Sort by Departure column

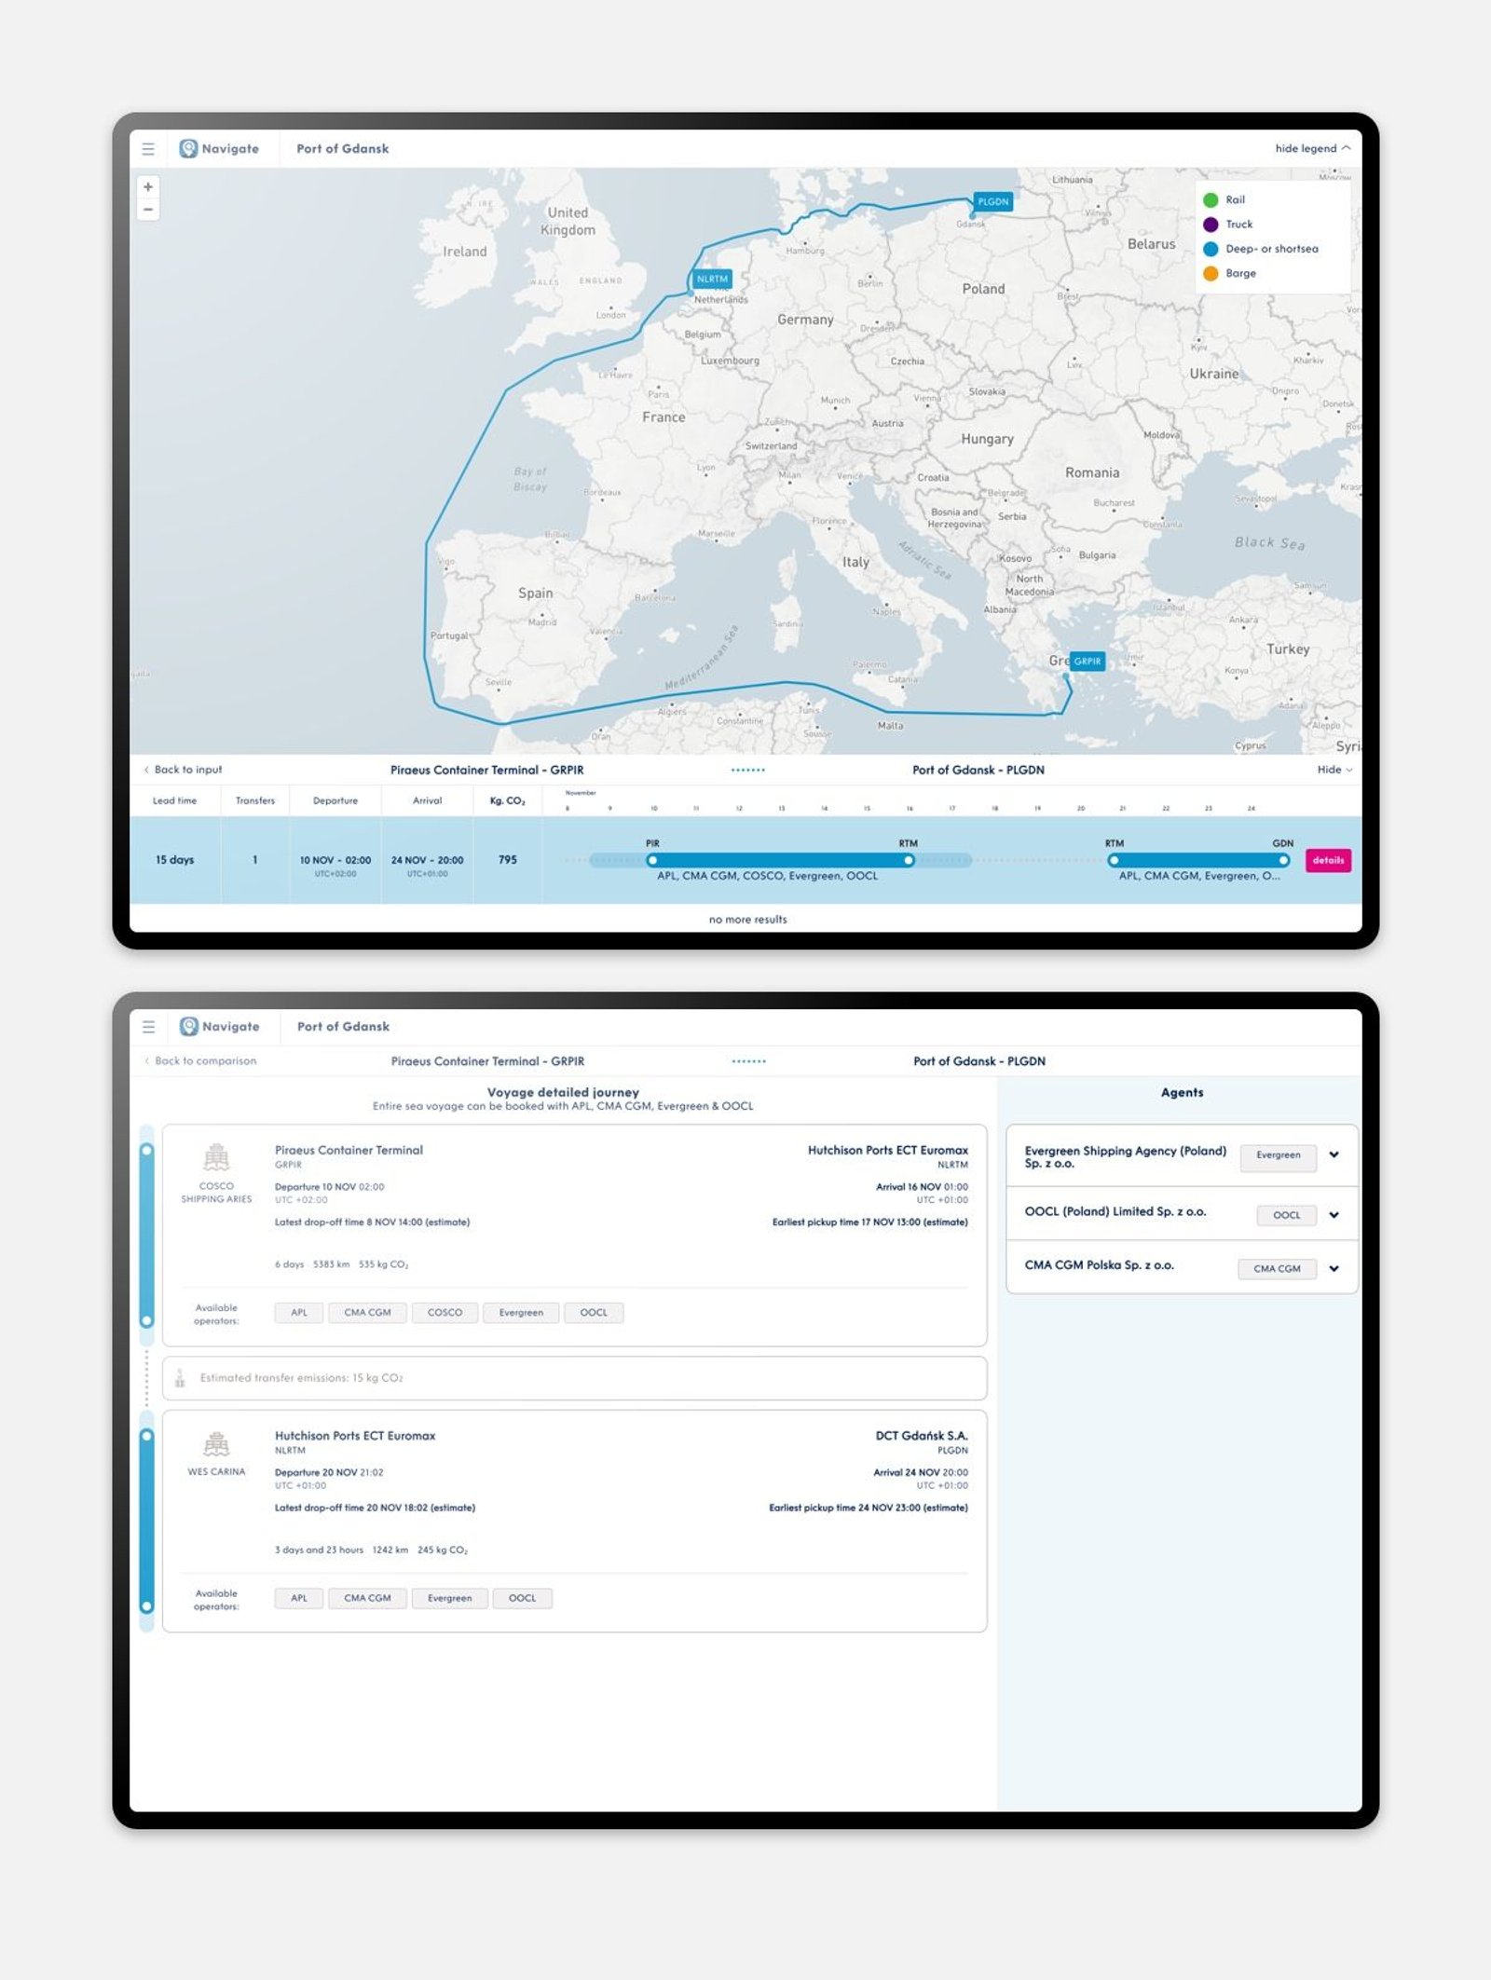pos(335,801)
